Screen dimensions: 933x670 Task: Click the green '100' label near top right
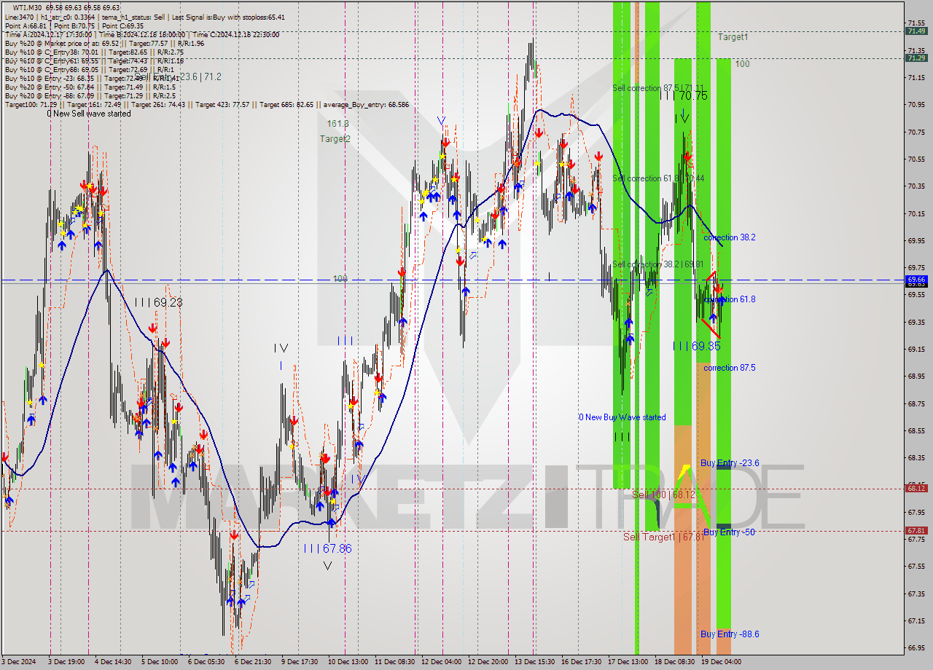pos(742,64)
